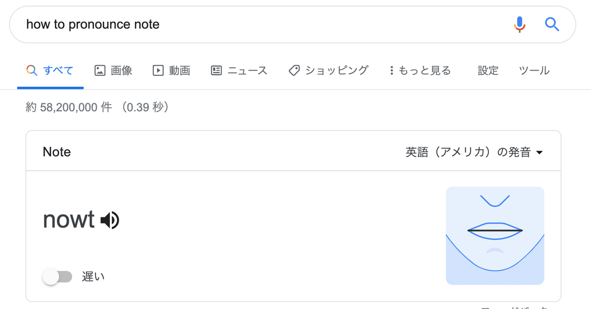Switch to the ニュース tab
The width and height of the screenshot is (591, 309).
click(x=247, y=71)
